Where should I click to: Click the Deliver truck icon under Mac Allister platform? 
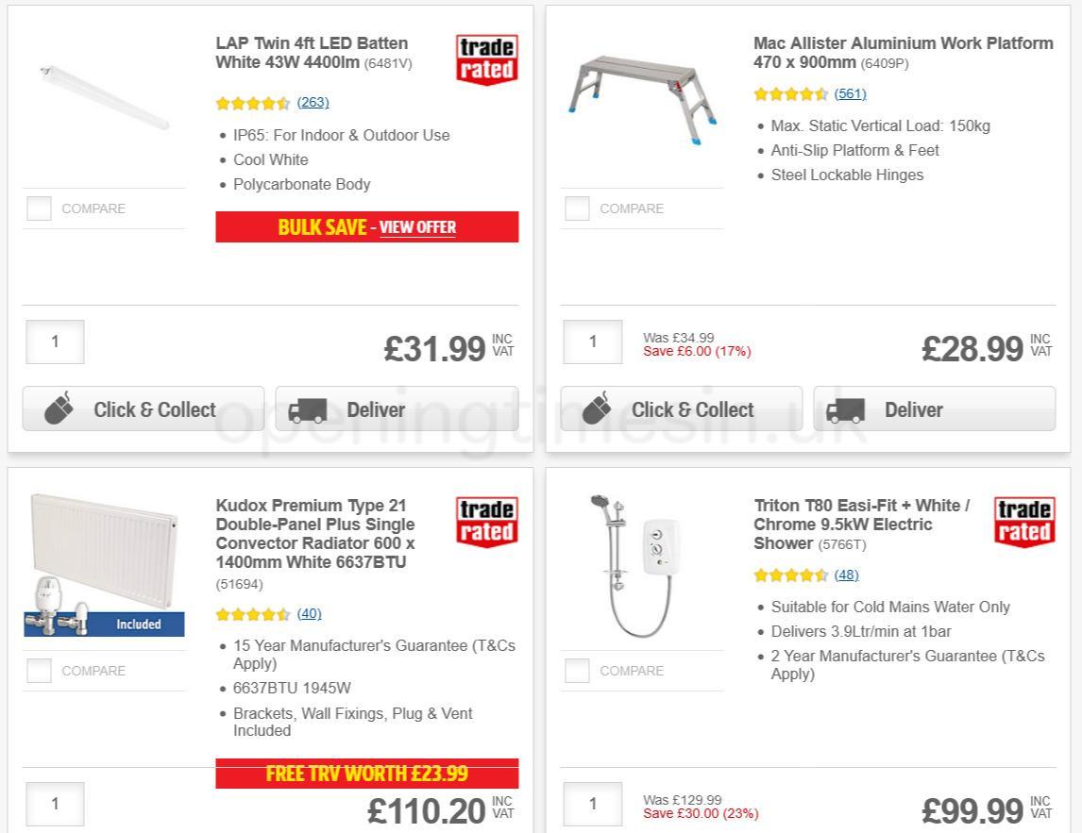point(846,409)
